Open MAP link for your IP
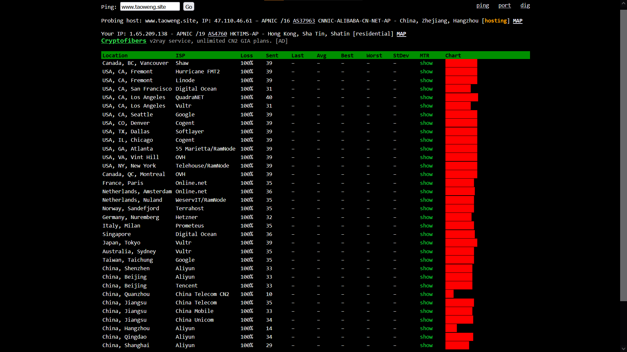This screenshot has height=352, width=627. click(x=401, y=34)
